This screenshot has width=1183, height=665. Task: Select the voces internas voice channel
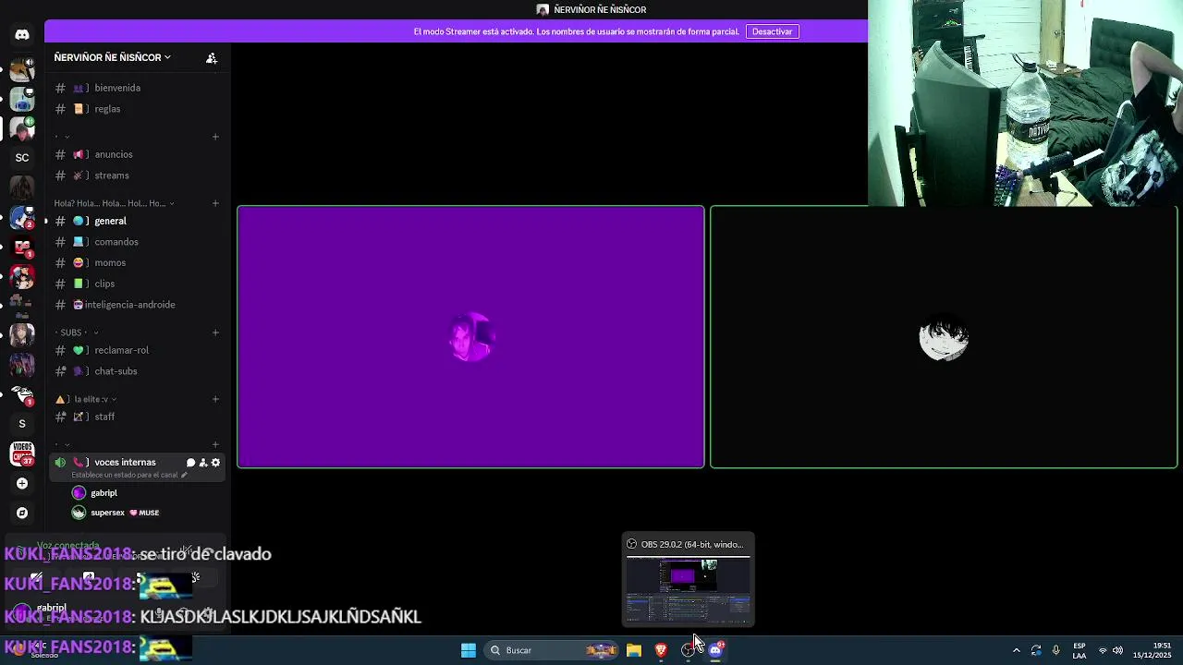click(x=125, y=463)
